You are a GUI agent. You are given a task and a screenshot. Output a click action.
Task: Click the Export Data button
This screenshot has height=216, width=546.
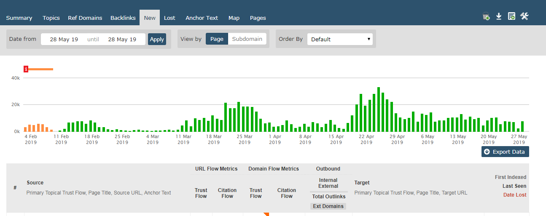[x=505, y=152]
